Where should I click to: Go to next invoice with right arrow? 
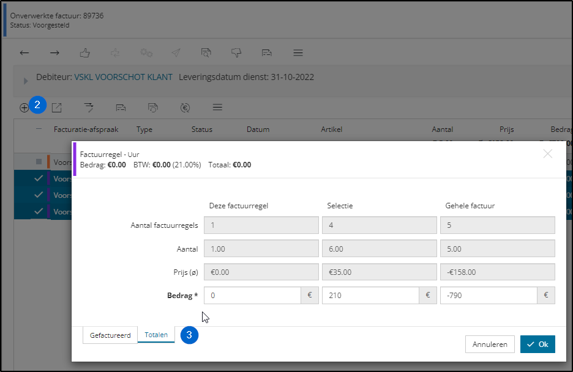click(x=54, y=53)
